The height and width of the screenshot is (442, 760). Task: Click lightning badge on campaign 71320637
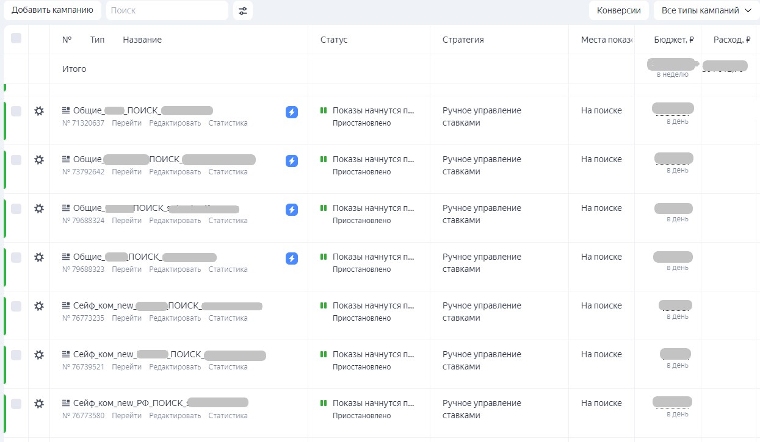pos(292,112)
